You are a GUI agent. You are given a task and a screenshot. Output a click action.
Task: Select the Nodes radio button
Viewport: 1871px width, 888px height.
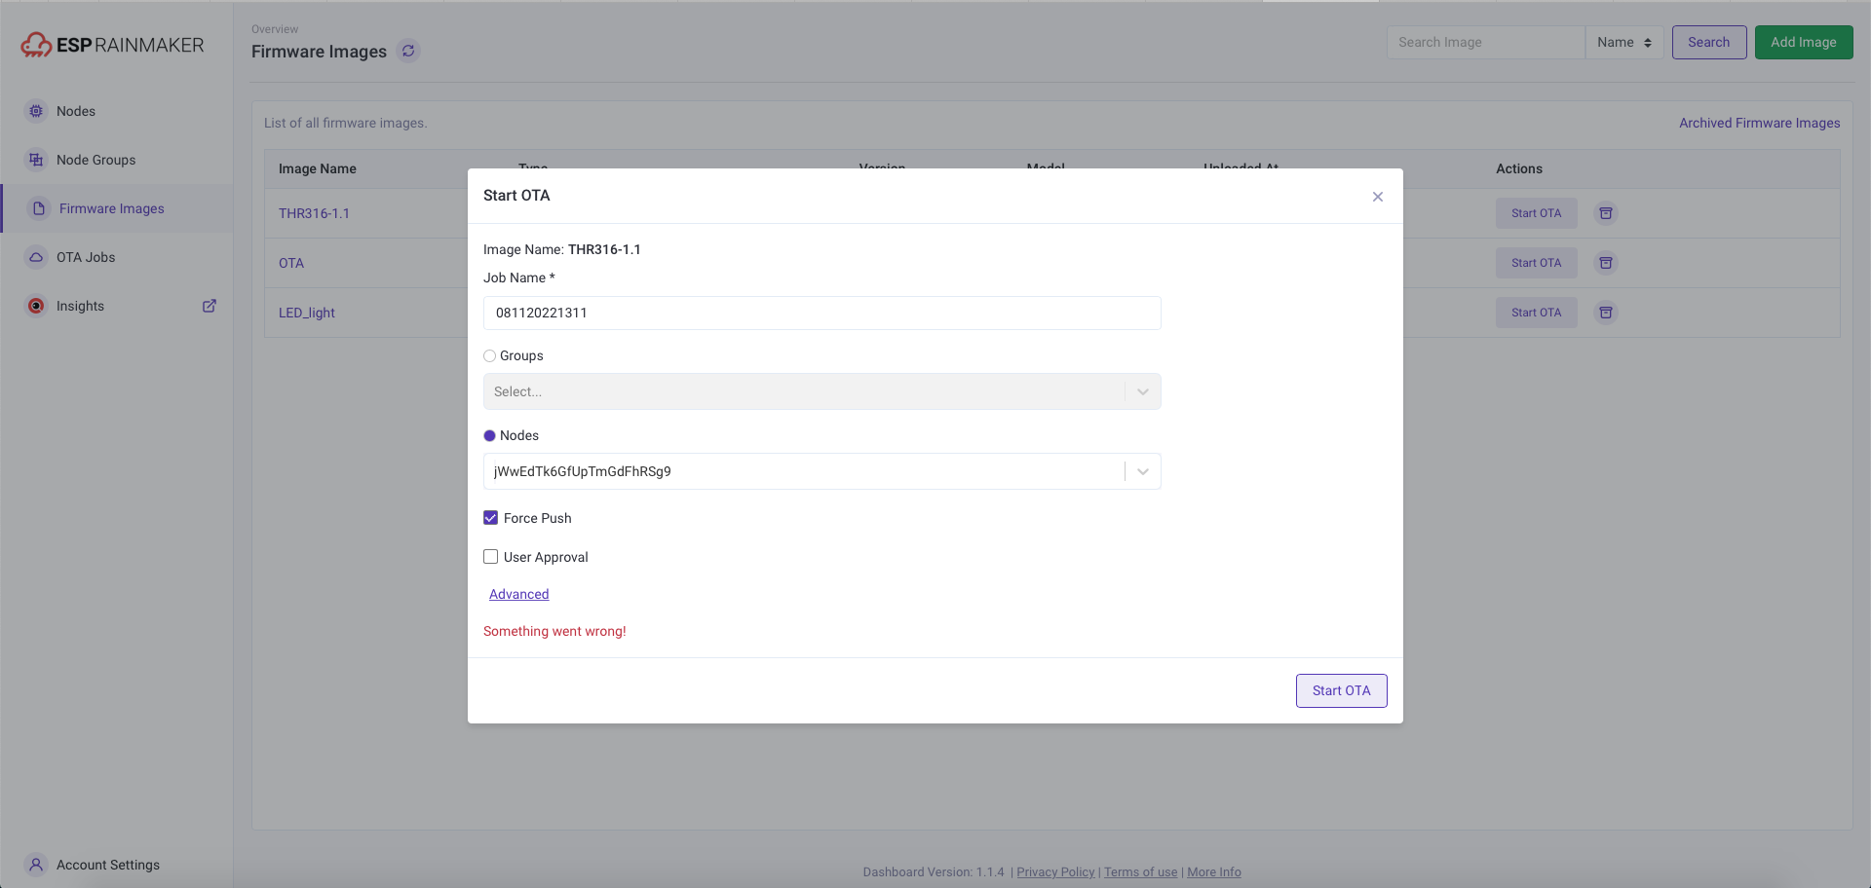coord(490,436)
